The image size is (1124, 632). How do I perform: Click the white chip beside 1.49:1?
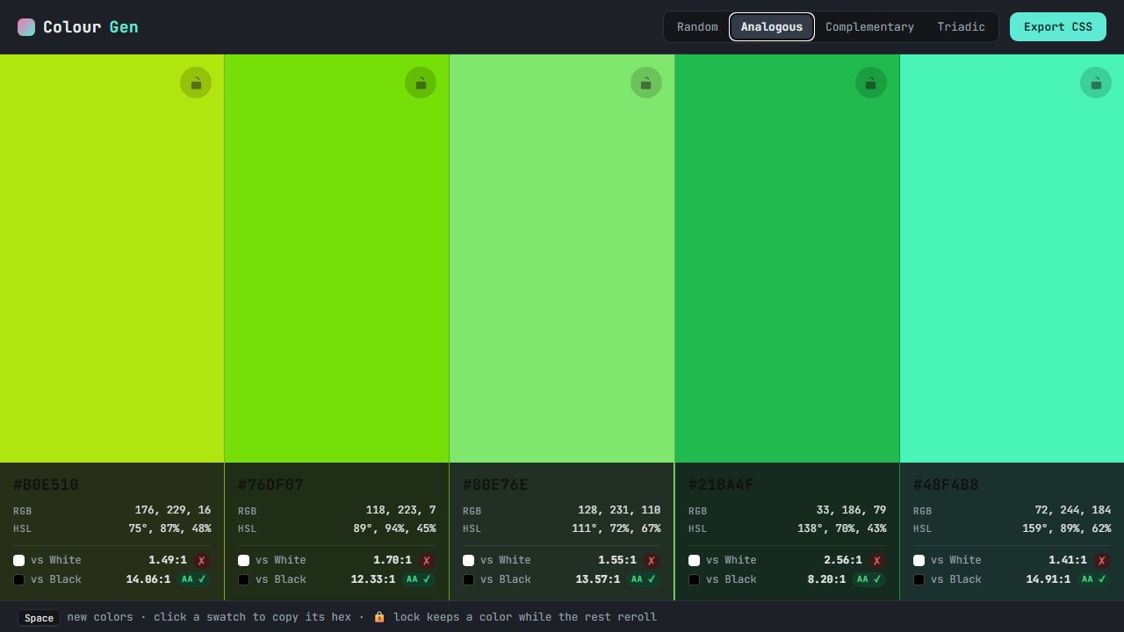click(x=18, y=560)
